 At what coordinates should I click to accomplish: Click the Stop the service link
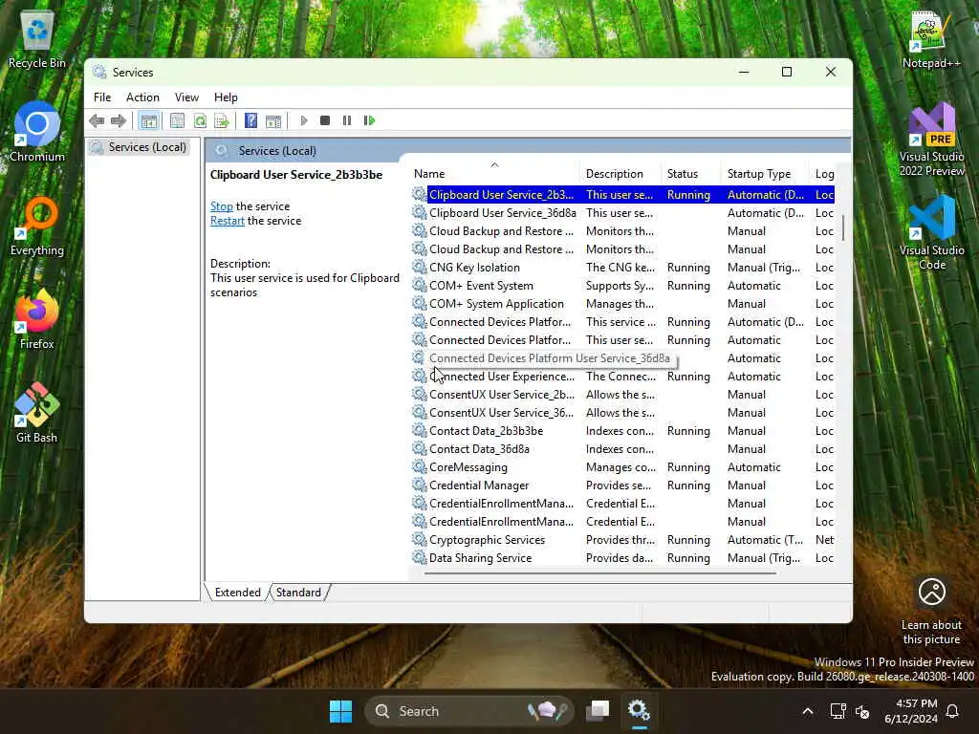pyautogui.click(x=222, y=206)
